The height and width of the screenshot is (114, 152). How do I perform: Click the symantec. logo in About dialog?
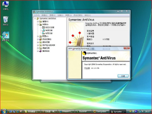click(x=90, y=53)
